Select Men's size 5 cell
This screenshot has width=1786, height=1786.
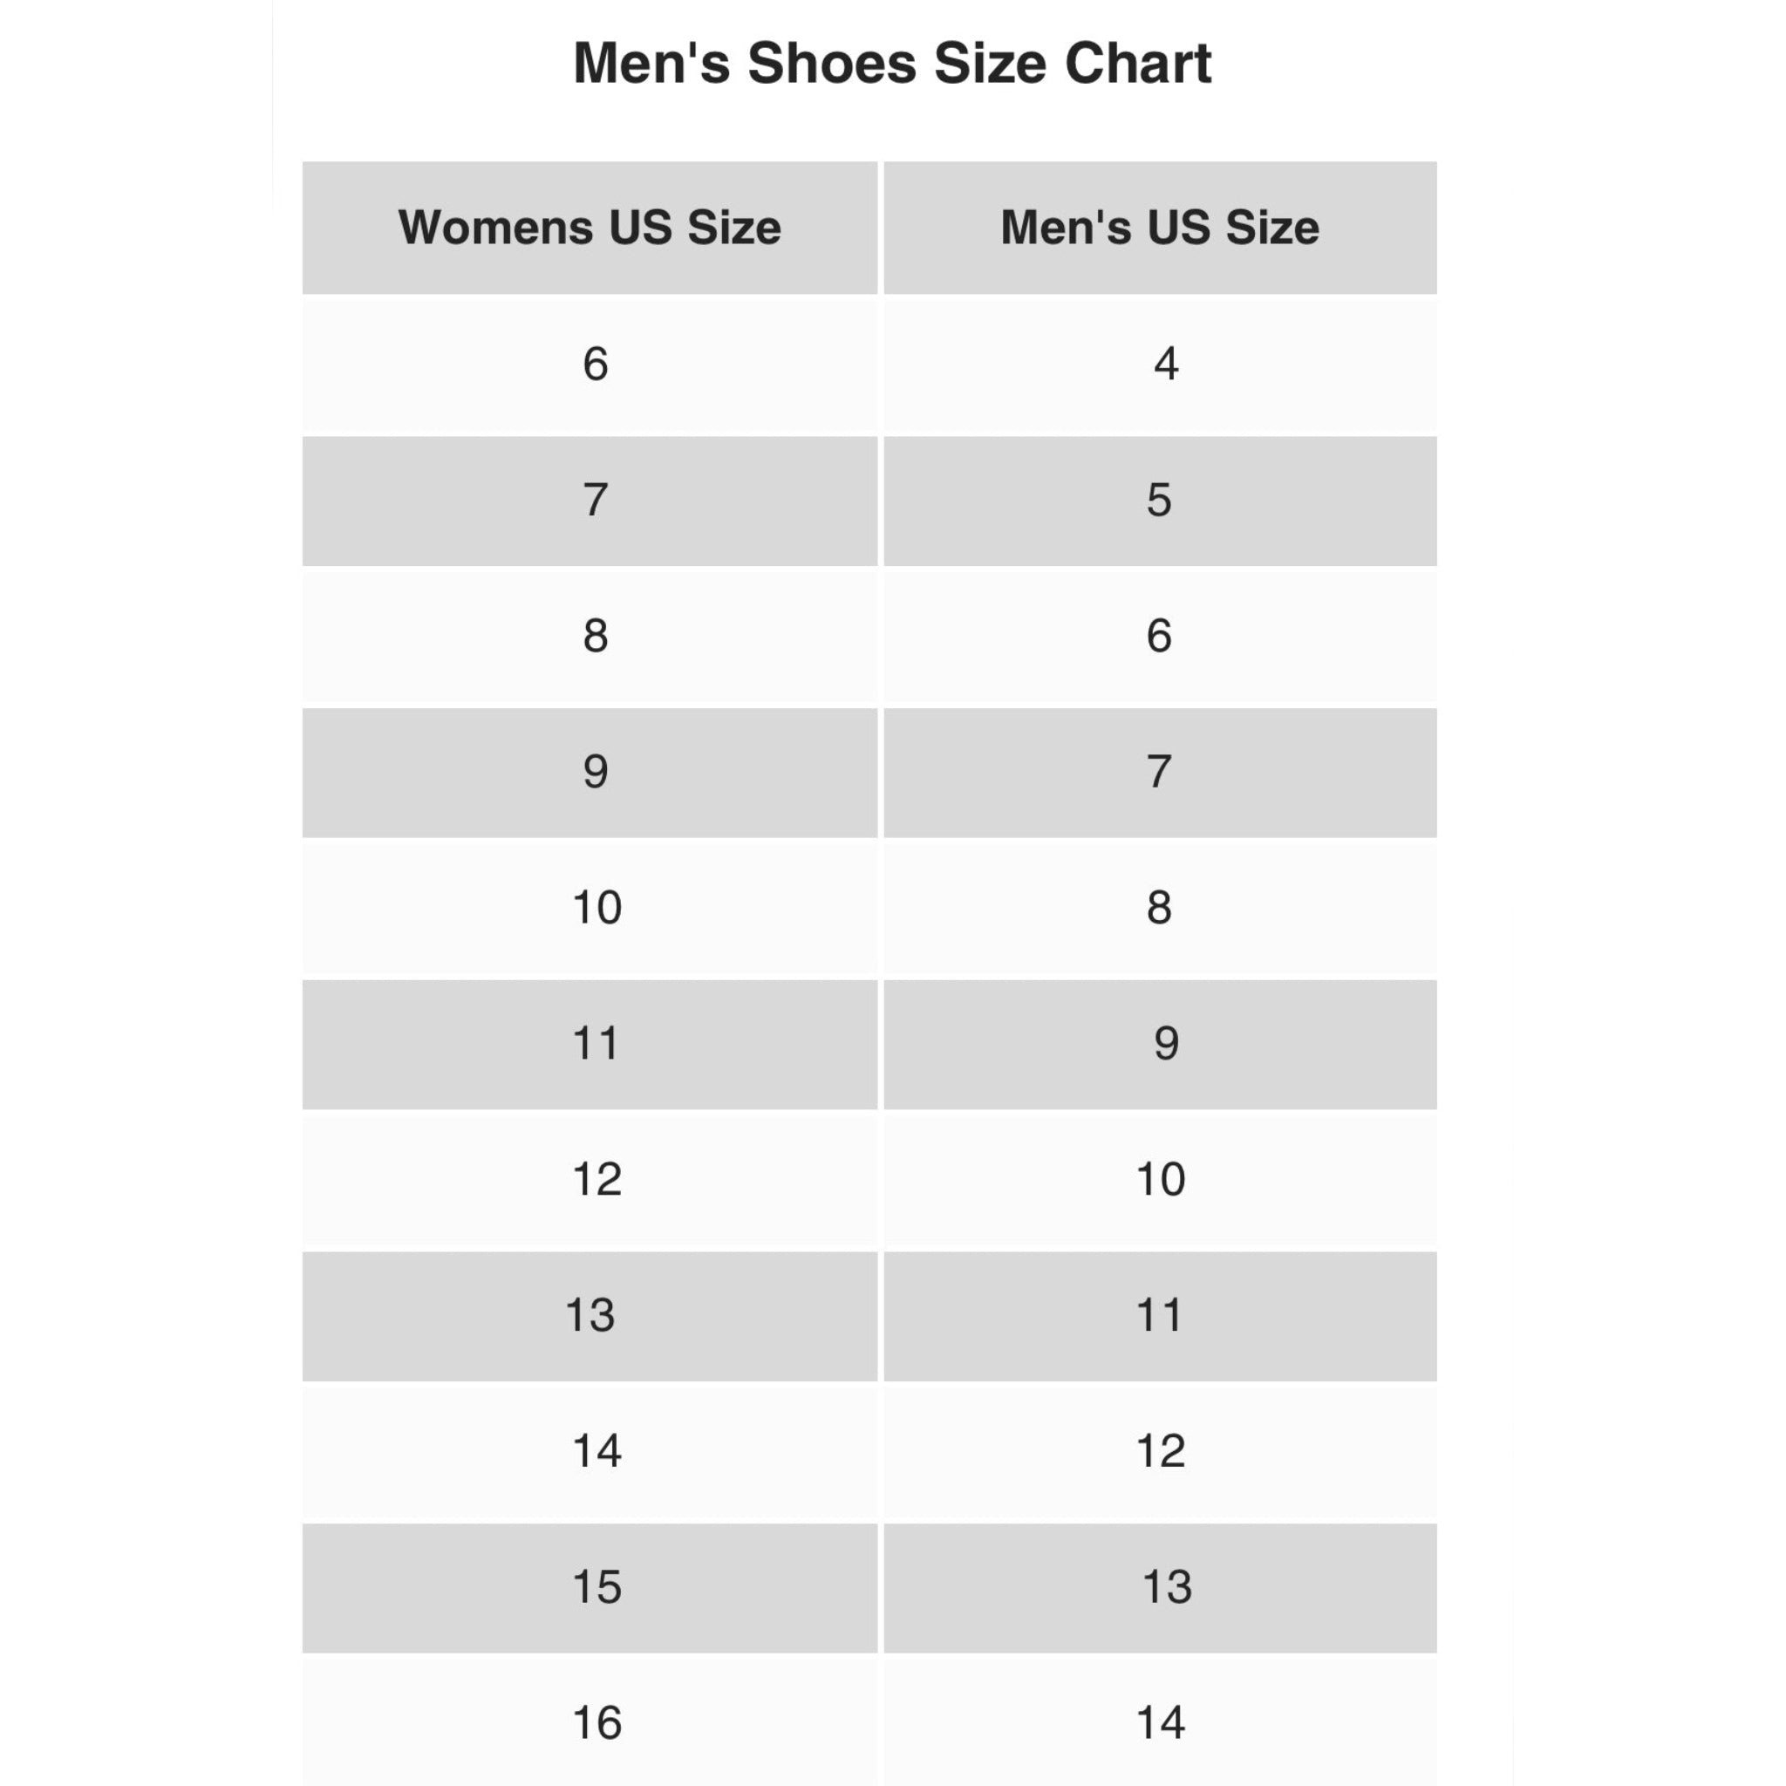coord(1159,500)
